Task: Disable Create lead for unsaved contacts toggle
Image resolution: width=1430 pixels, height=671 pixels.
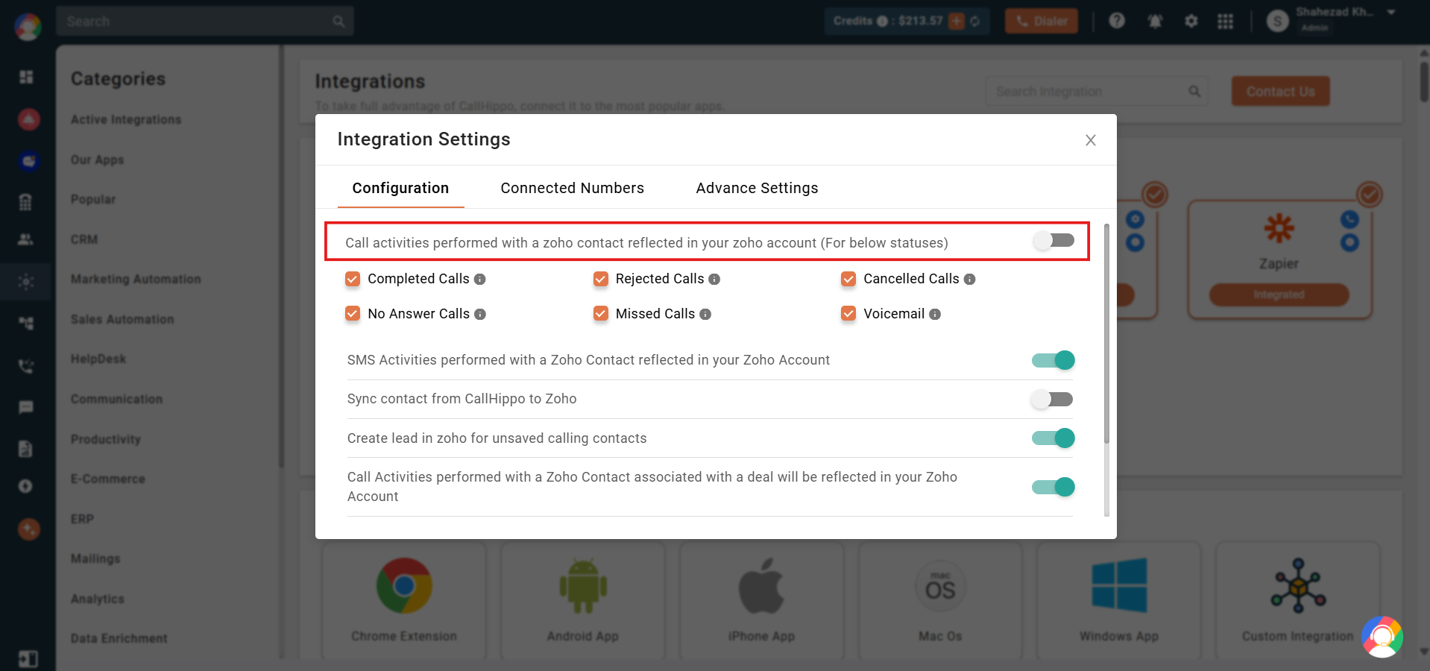Action: [1053, 438]
